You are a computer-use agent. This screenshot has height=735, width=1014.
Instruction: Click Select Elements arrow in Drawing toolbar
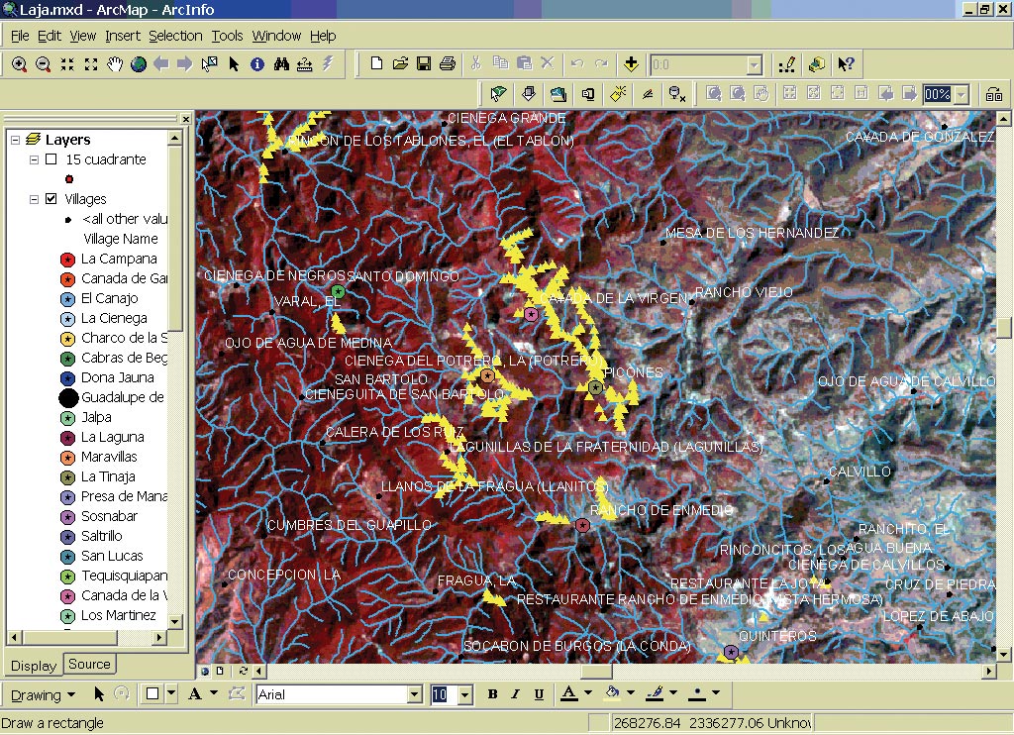99,694
